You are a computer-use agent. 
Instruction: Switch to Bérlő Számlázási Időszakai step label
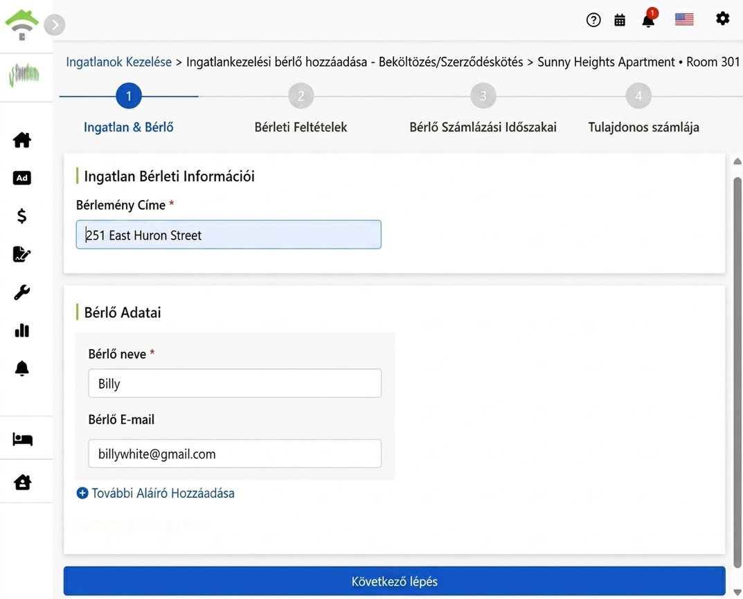(x=483, y=127)
